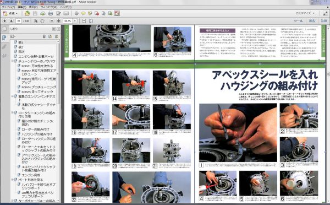This screenshot has height=205, width=330.
Task: Toggle the Page Thumbnails panel icon
Action: pyautogui.click(x=4, y=29)
